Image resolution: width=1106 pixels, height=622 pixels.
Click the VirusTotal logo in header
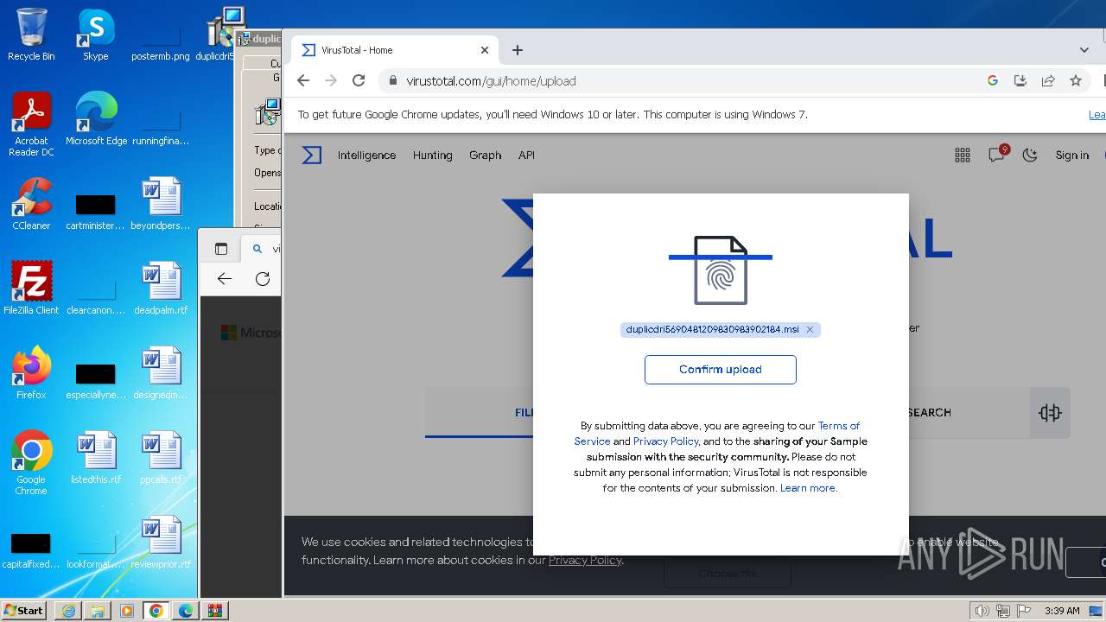(x=312, y=155)
